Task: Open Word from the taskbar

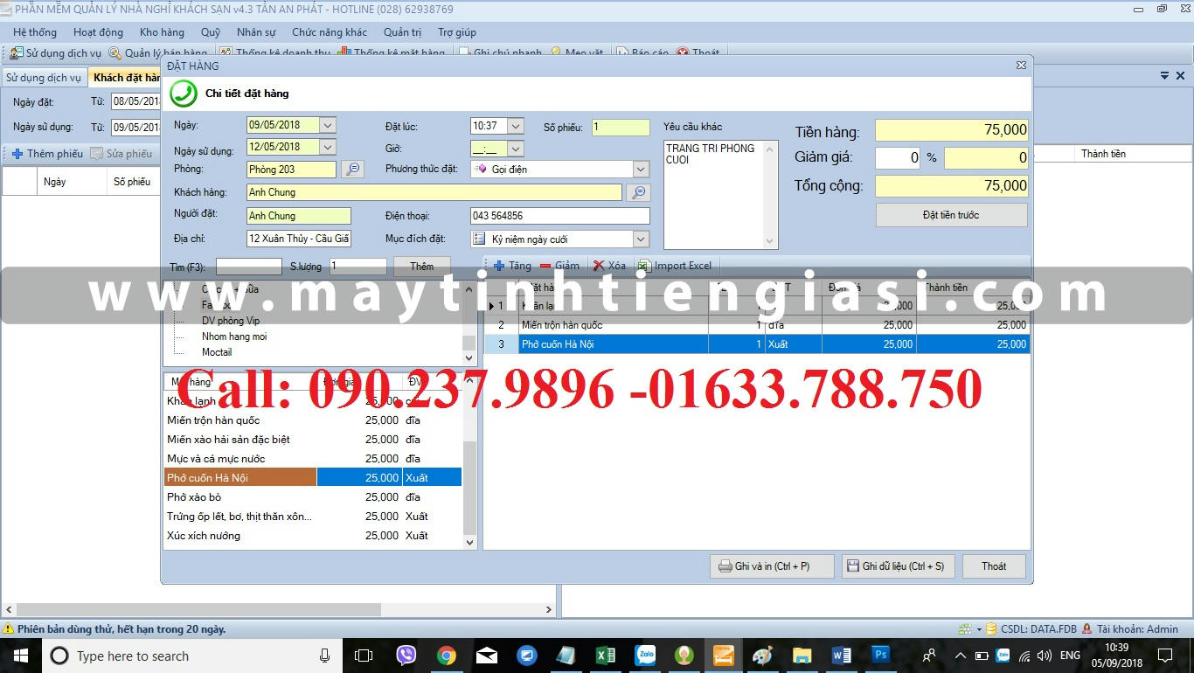Action: (x=842, y=656)
